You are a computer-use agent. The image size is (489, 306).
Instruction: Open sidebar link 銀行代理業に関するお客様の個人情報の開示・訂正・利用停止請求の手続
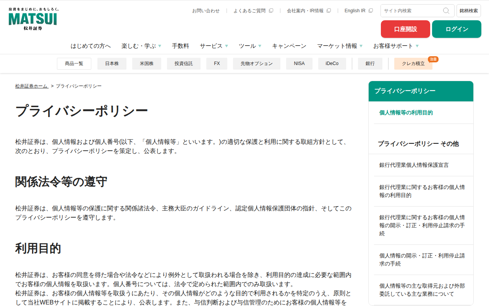coord(422,225)
